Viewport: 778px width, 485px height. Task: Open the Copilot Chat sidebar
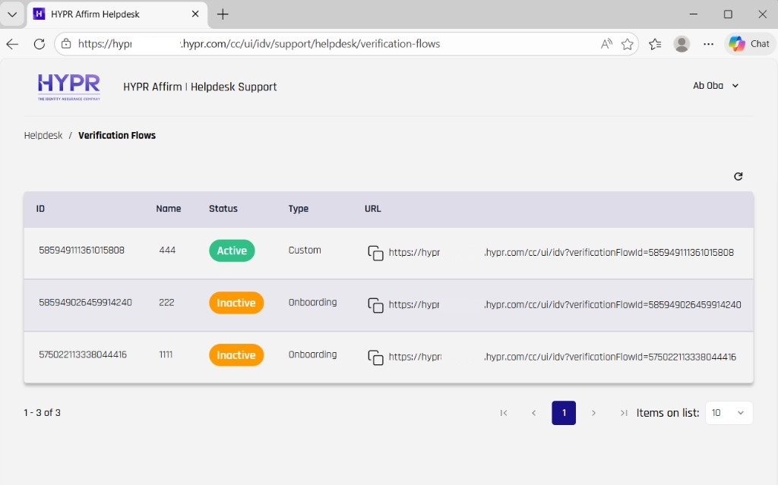[x=749, y=44]
